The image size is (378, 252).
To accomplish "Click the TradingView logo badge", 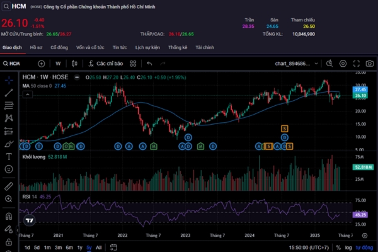I will click(x=30, y=220).
